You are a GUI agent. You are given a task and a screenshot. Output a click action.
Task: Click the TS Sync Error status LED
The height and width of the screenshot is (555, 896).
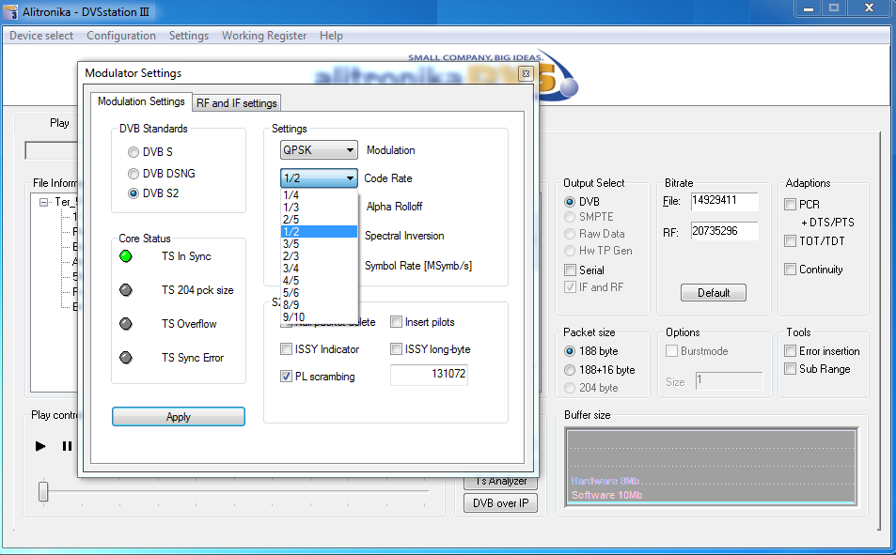(127, 358)
